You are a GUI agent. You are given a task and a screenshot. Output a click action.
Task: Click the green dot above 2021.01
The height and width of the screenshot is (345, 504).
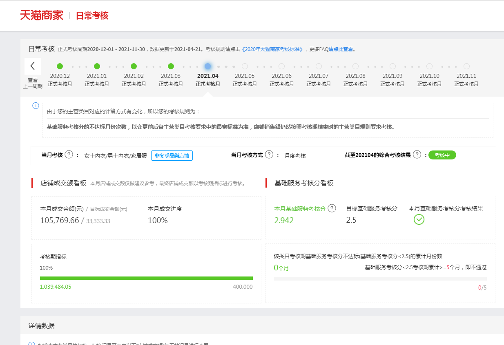97,66
